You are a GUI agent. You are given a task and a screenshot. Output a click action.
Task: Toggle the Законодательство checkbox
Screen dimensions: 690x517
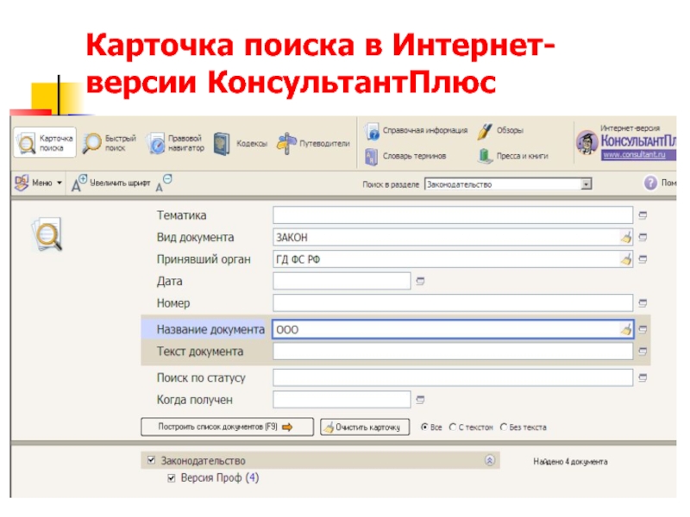tap(151, 460)
